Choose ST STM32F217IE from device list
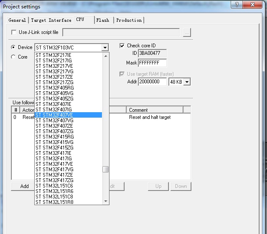Image resolution: width=267 pixels, height=234 pixels. (x=68, y=55)
